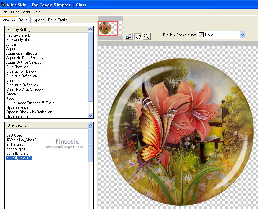Switch to the Lighting tab

[38, 20]
